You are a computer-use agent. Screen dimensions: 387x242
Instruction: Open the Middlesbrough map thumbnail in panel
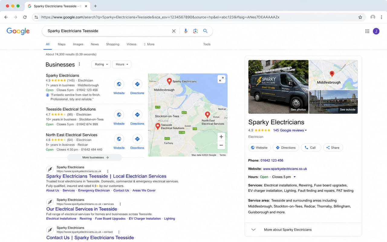(x=333, y=75)
